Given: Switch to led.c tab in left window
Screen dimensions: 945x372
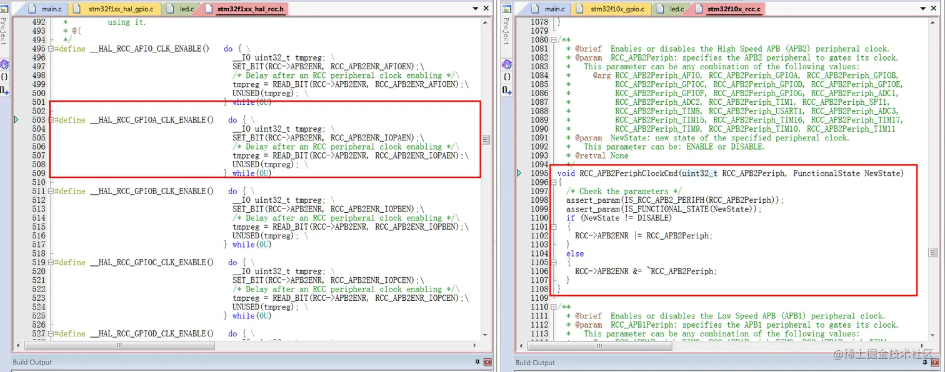Looking at the screenshot, I should (182, 9).
